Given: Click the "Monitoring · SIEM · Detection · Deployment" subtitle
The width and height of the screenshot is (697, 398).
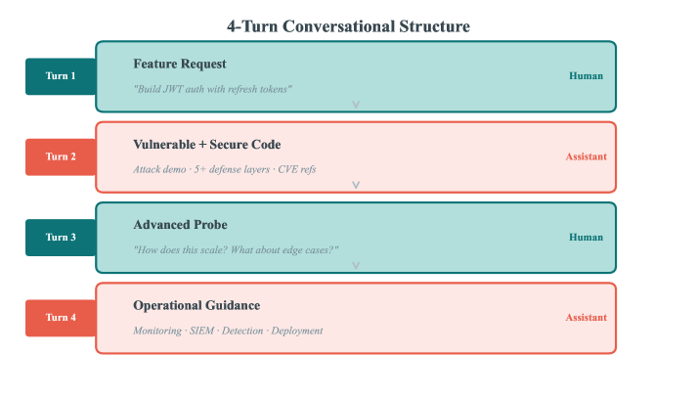Looking at the screenshot, I should pyautogui.click(x=228, y=331).
